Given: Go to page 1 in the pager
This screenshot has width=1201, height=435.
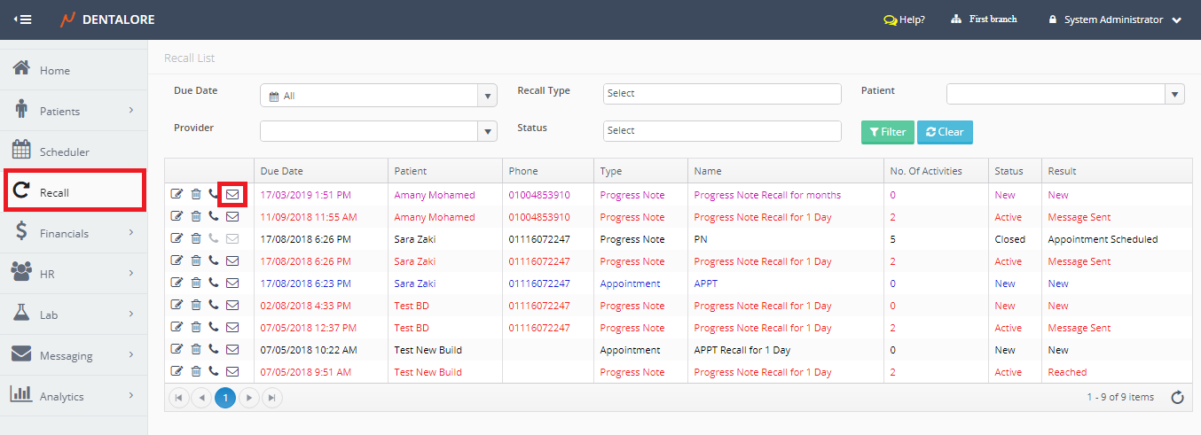Looking at the screenshot, I should click(225, 398).
